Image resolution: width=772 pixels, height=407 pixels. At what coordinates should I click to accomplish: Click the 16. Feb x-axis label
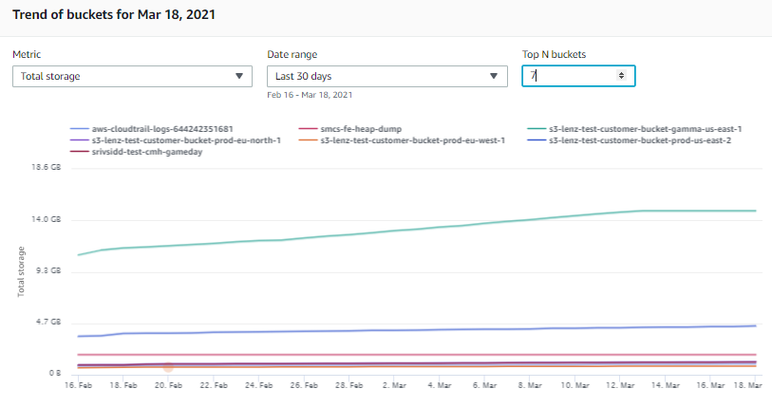(77, 387)
